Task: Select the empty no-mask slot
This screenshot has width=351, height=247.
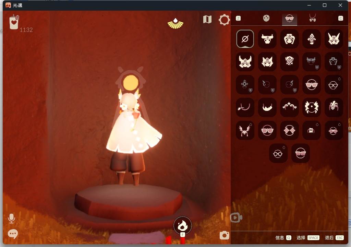Action: point(245,39)
